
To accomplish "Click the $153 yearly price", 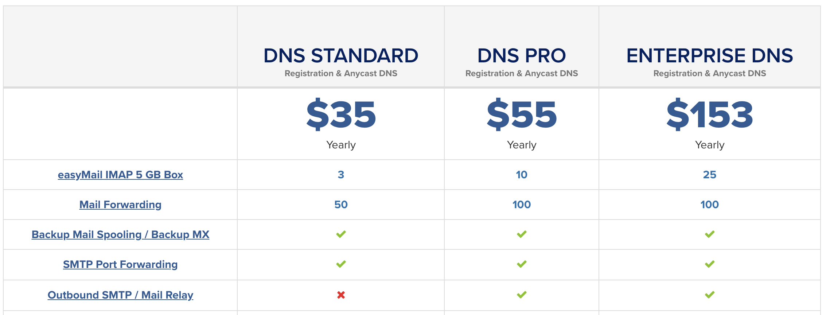I will click(709, 114).
